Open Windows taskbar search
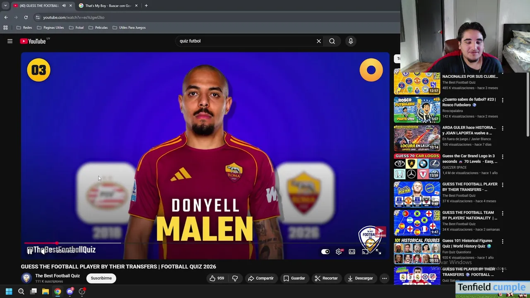Viewport: 530px width, 298px height. pos(21,291)
